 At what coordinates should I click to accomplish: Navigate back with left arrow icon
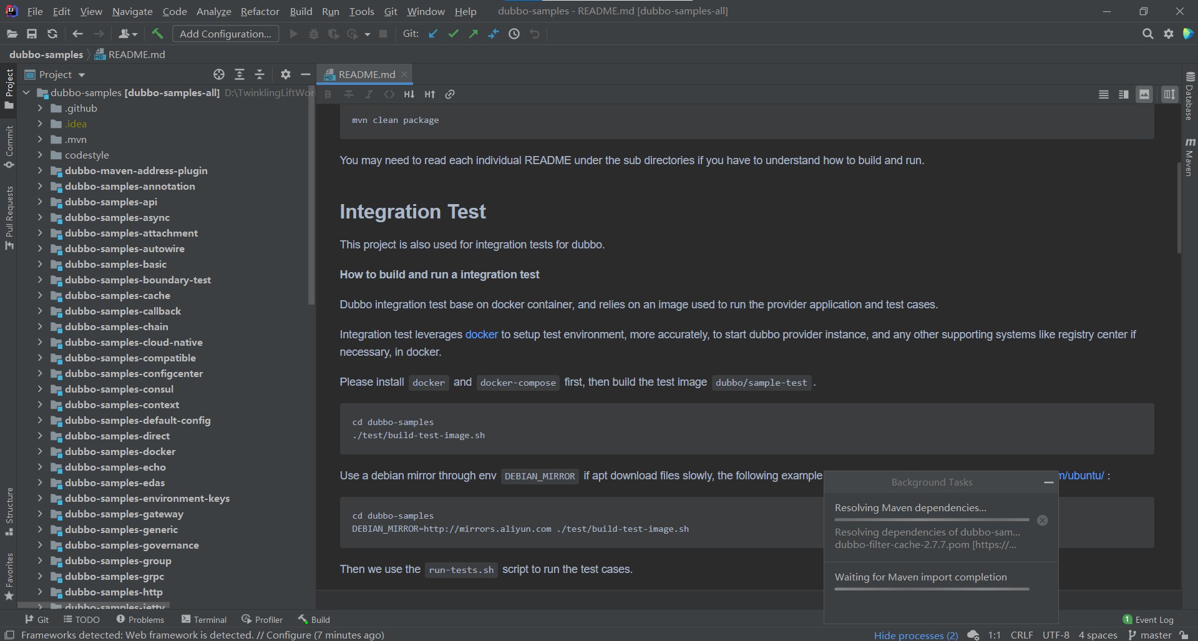[77, 34]
